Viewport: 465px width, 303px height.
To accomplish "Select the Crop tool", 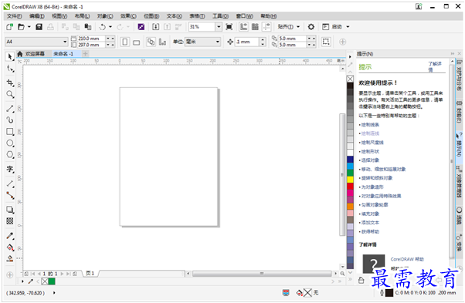I will [x=10, y=82].
